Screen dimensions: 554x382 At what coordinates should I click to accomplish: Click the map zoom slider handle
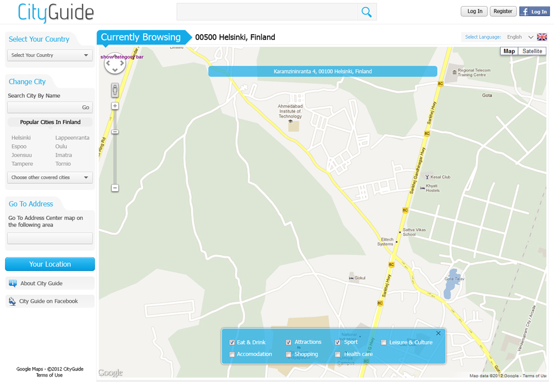point(115,132)
